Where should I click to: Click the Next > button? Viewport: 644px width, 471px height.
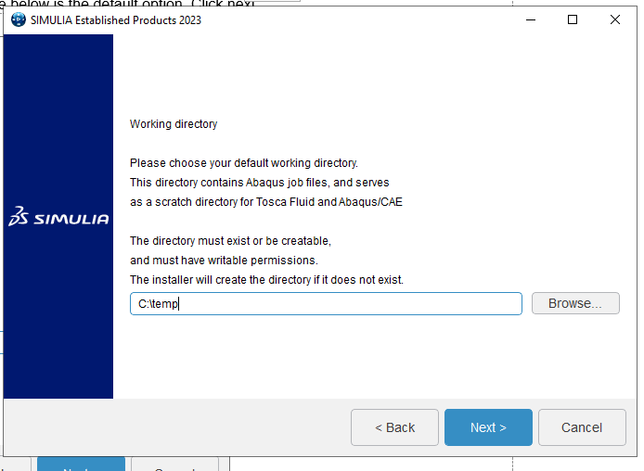pyautogui.click(x=488, y=427)
